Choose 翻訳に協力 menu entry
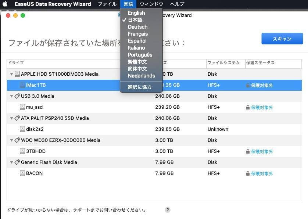 [x=141, y=87]
